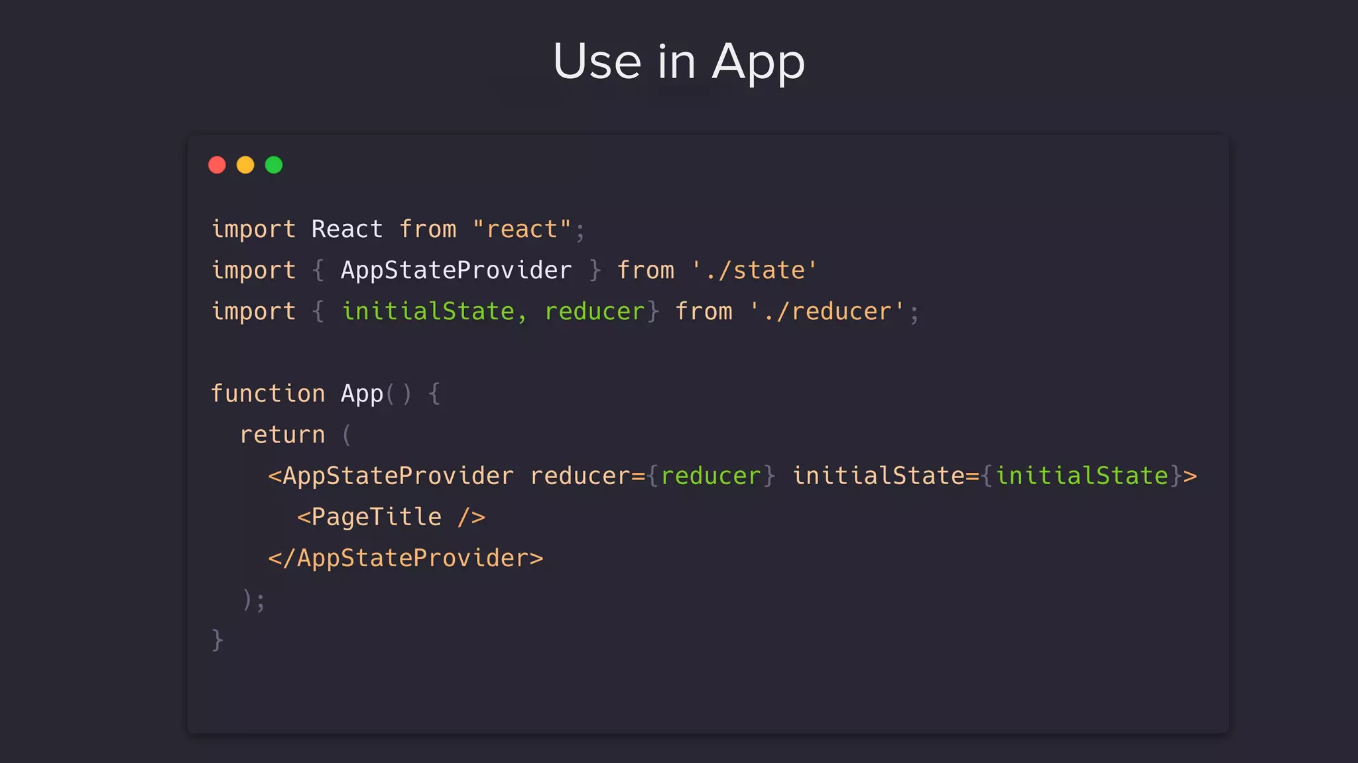Image resolution: width=1358 pixels, height=763 pixels.
Task: Click "reducer=" prop in JSX line
Action: (587, 476)
